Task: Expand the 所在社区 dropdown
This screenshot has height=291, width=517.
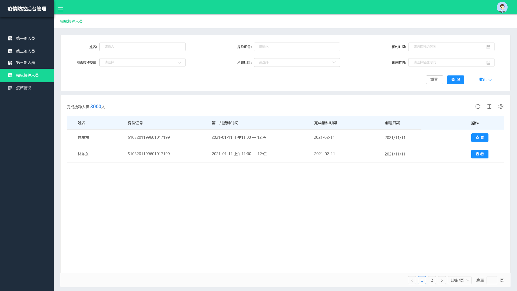Action: (297, 63)
